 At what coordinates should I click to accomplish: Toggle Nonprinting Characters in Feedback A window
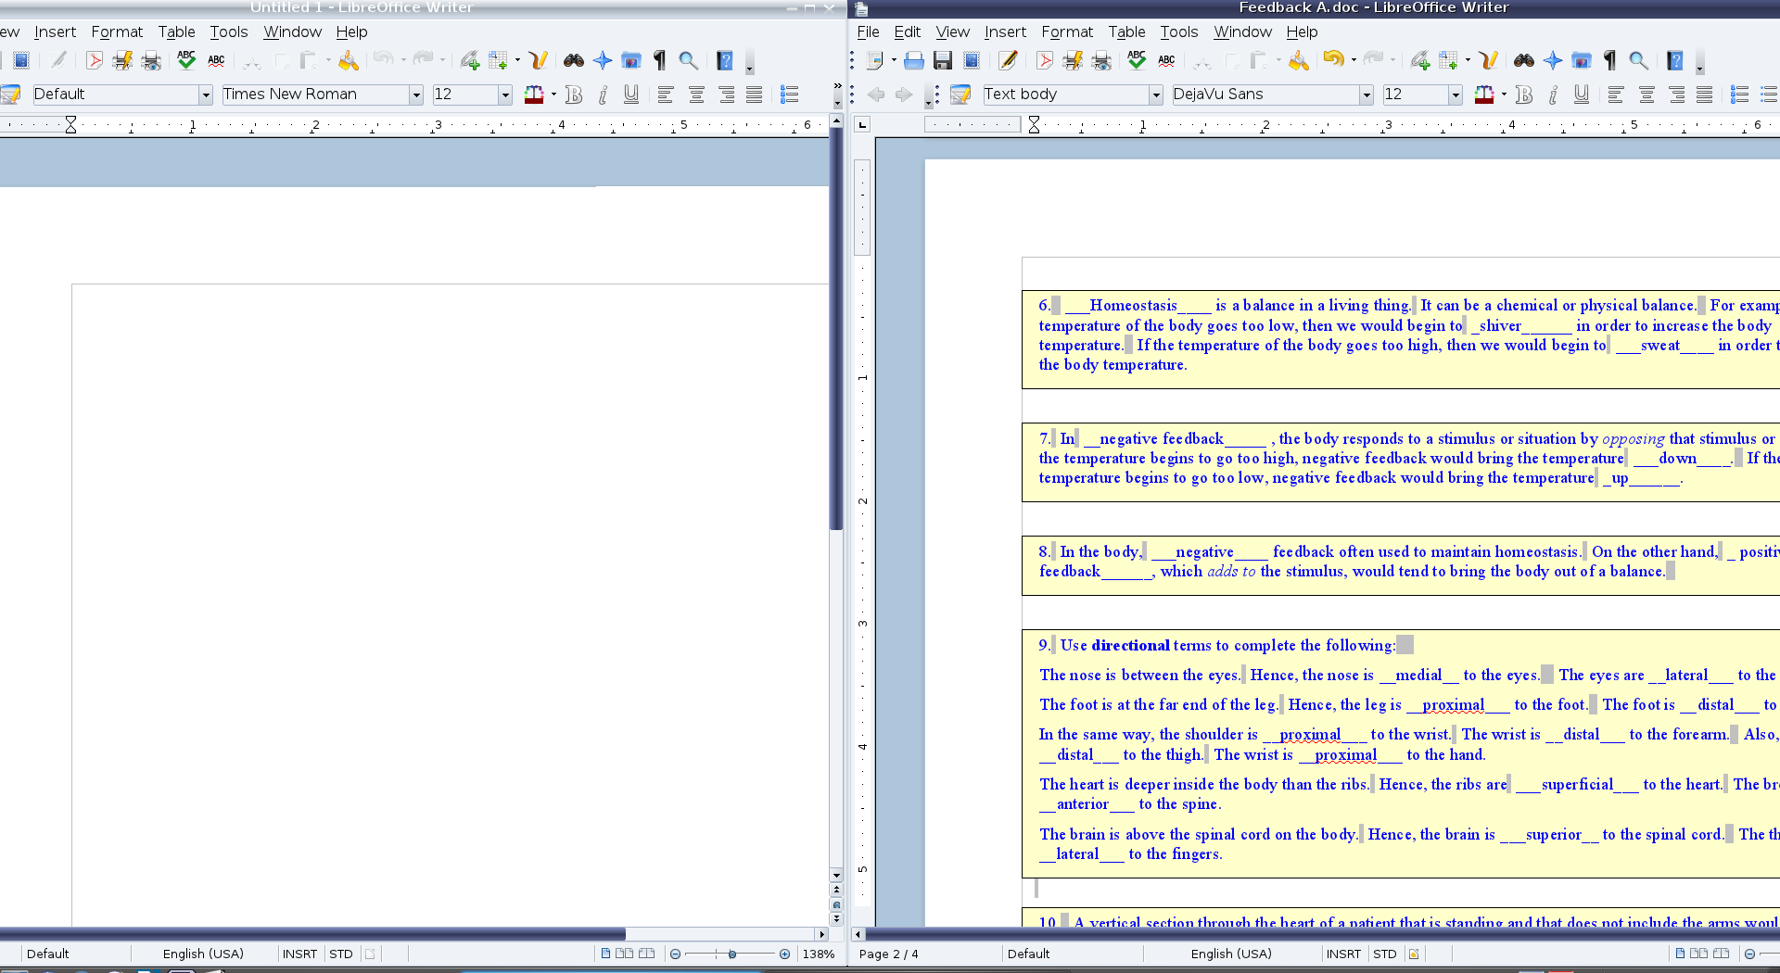tap(1610, 60)
